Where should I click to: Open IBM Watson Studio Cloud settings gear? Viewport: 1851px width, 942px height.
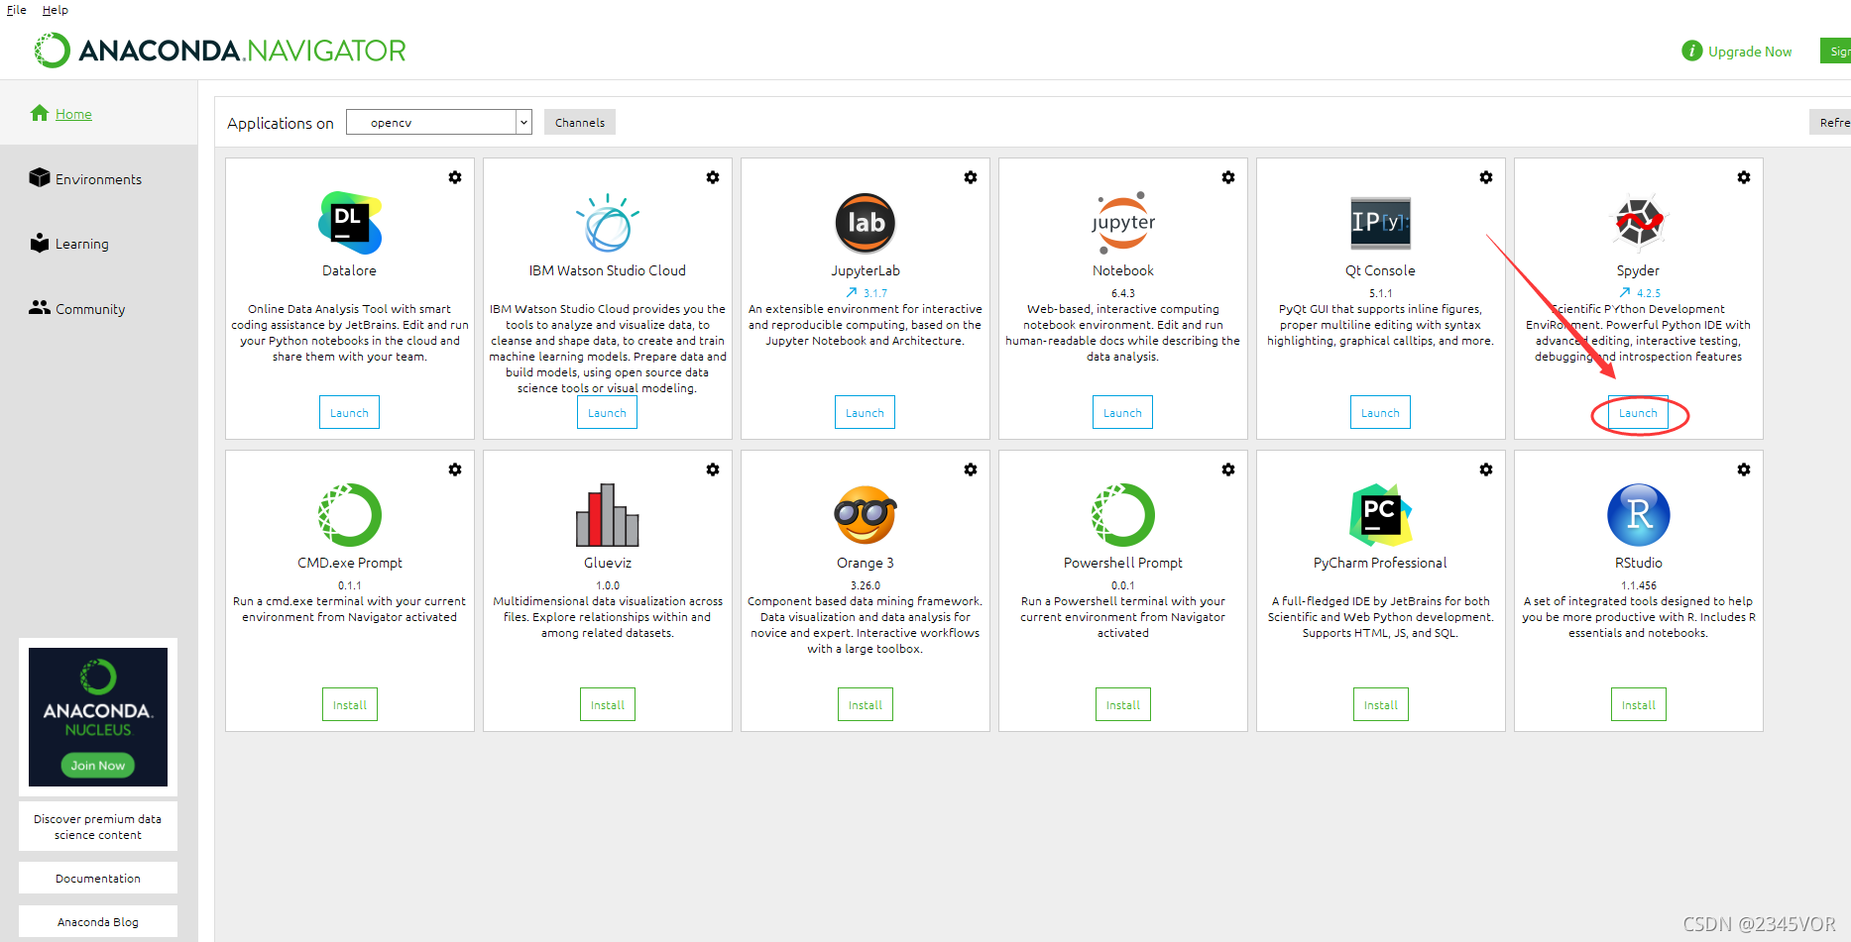click(713, 177)
